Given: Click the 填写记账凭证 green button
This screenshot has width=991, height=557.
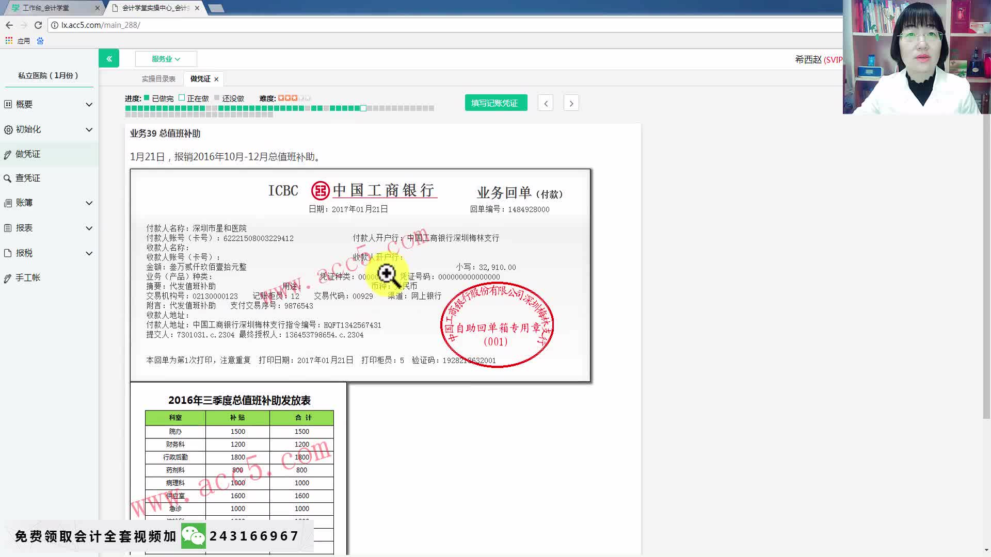Looking at the screenshot, I should pyautogui.click(x=495, y=103).
